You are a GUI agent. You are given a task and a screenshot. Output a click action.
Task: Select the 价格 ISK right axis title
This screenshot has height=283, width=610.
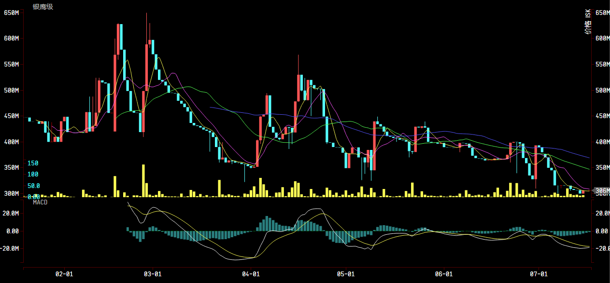pos(588,22)
